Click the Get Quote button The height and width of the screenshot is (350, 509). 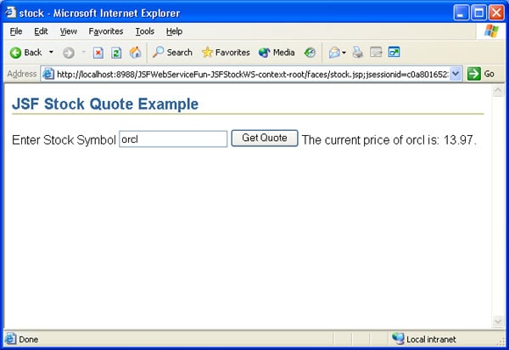tap(265, 138)
